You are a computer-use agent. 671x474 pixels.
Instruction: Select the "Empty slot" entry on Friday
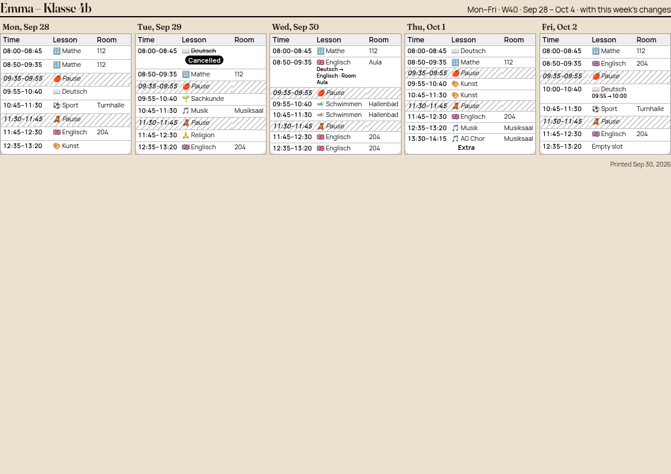pyautogui.click(x=607, y=146)
